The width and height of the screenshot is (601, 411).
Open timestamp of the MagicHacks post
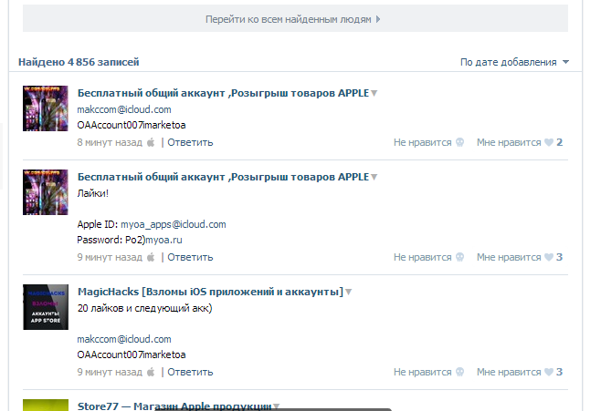point(110,372)
